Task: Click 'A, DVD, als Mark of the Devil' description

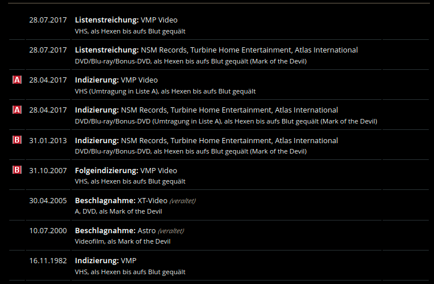Action: 118,211
